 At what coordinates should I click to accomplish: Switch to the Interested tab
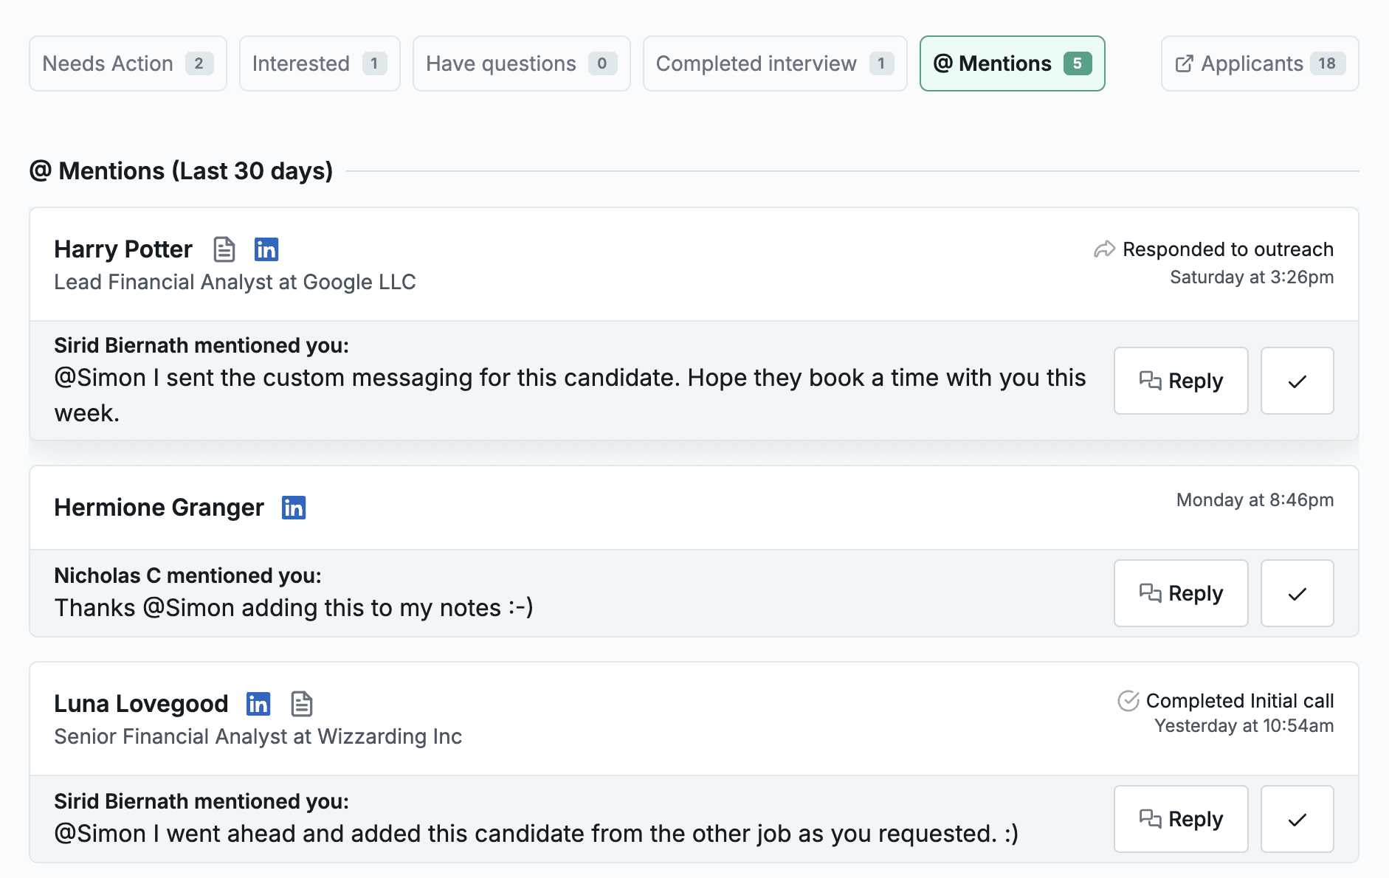click(x=320, y=64)
